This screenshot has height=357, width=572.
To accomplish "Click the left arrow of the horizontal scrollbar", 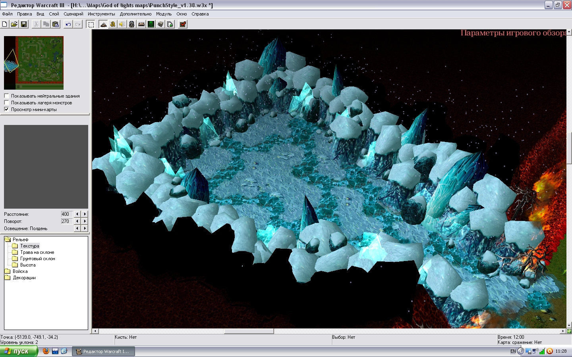I will point(95,331).
